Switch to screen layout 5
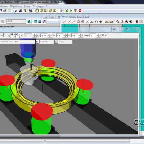 pyautogui.click(x=55, y=11)
